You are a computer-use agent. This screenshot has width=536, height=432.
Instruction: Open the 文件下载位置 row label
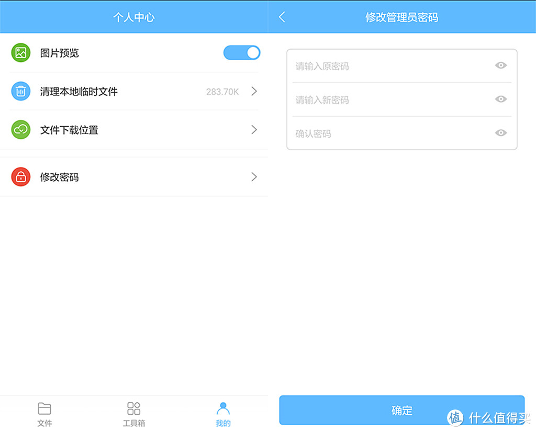coord(70,130)
